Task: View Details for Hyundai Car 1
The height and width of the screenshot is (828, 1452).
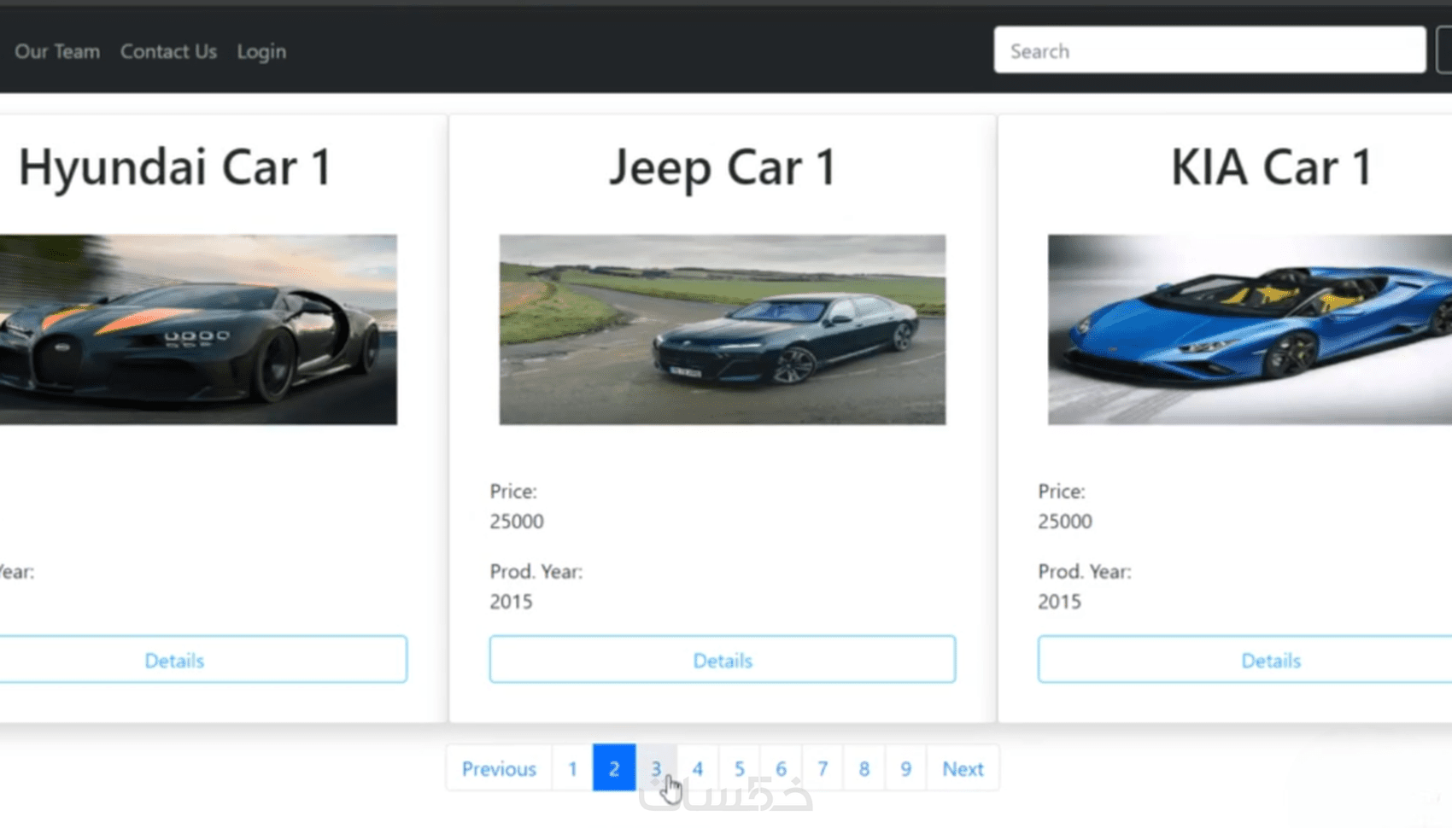Action: click(203, 660)
